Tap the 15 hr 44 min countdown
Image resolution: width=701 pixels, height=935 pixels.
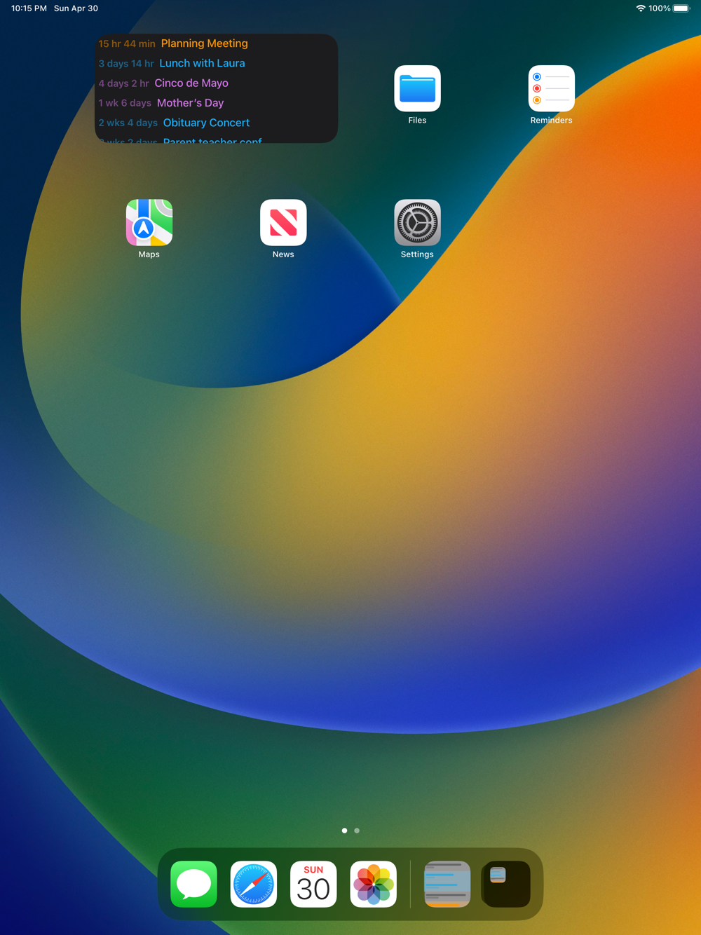point(127,43)
